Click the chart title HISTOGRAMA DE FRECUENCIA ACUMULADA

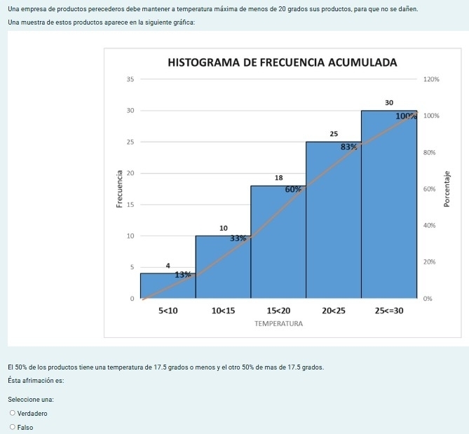tap(283, 63)
